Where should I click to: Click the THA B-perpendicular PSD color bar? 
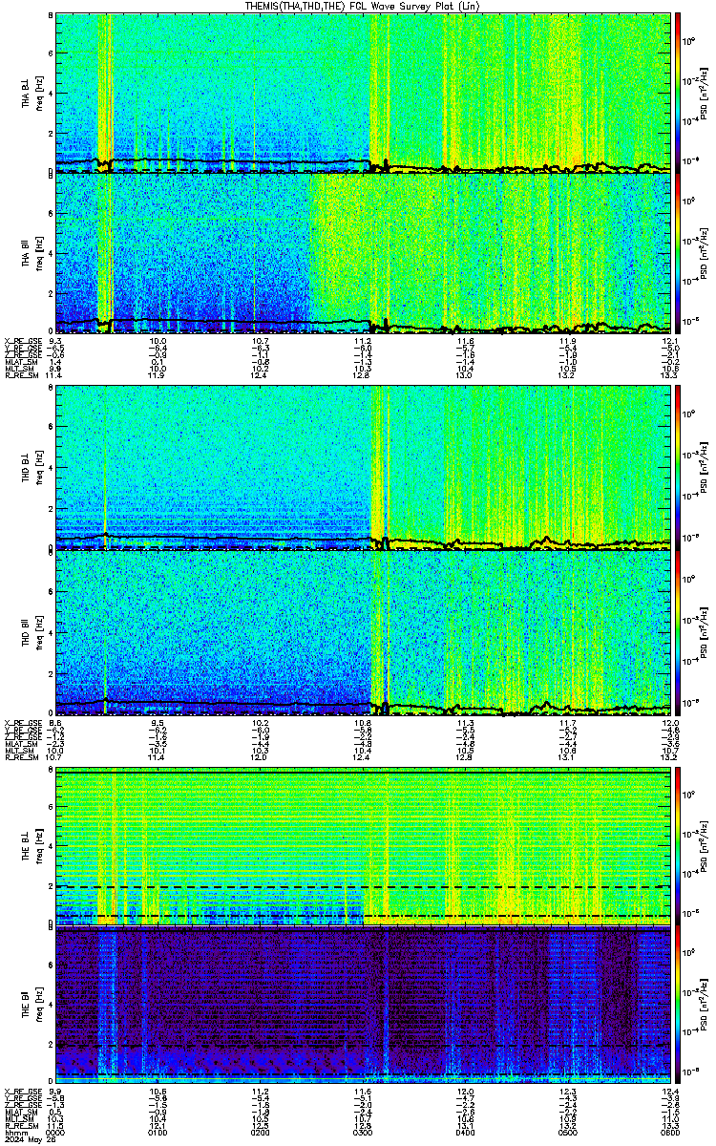(677, 92)
